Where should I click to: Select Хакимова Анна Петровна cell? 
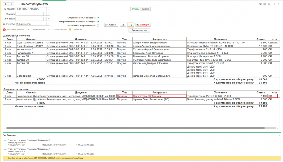pyautogui.click(x=159, y=53)
